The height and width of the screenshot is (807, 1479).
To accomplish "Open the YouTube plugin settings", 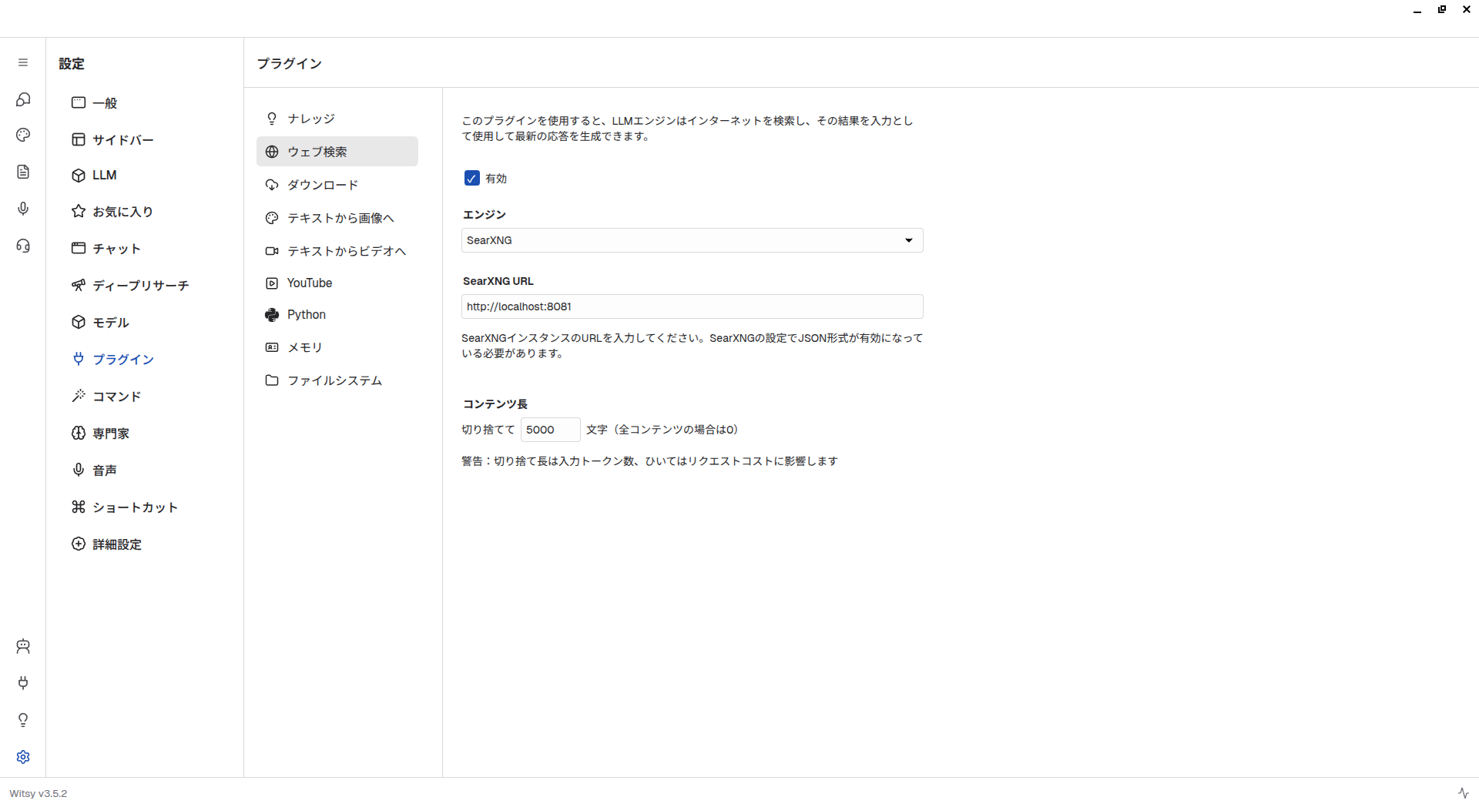I will tap(310, 283).
